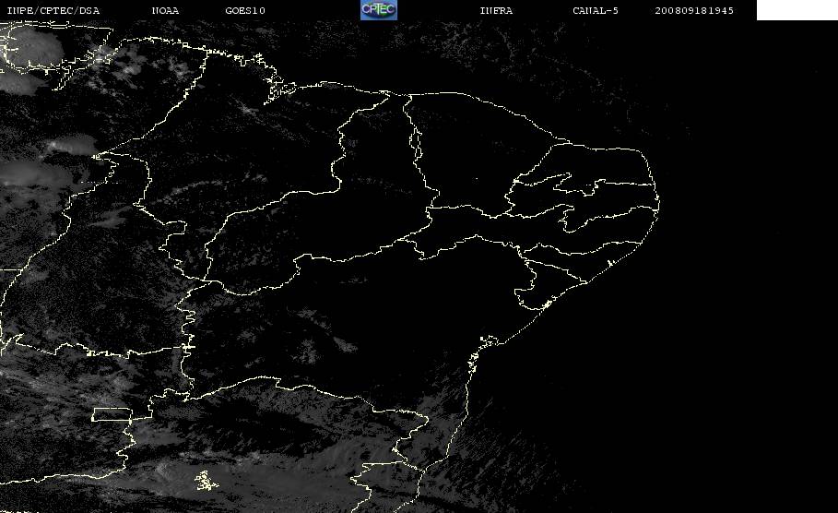
Task: Click the INPE/CPTEC/DSA header text
Action: (x=53, y=10)
